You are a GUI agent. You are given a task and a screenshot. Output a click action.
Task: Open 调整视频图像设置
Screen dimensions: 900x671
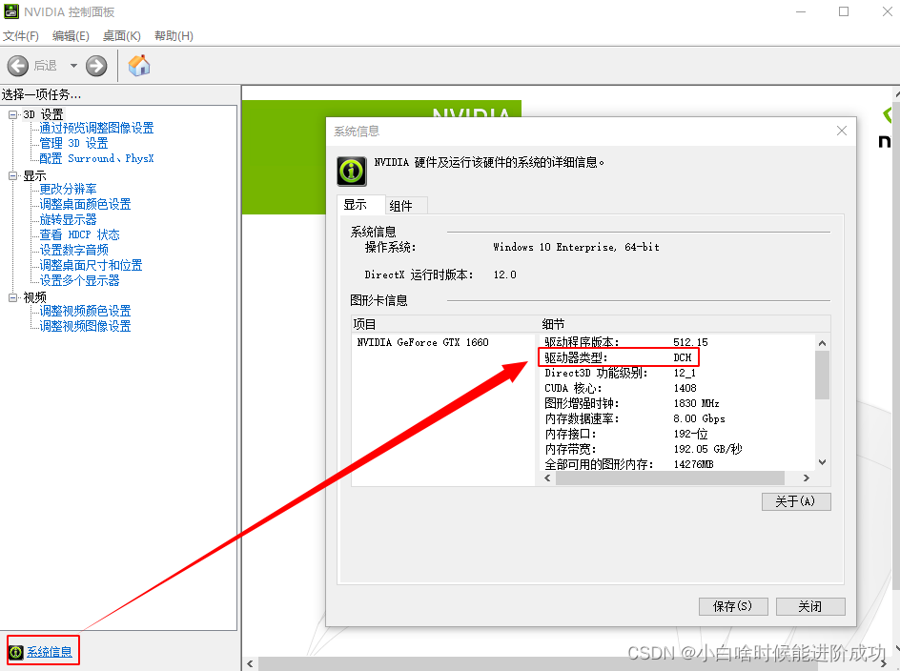tap(85, 326)
